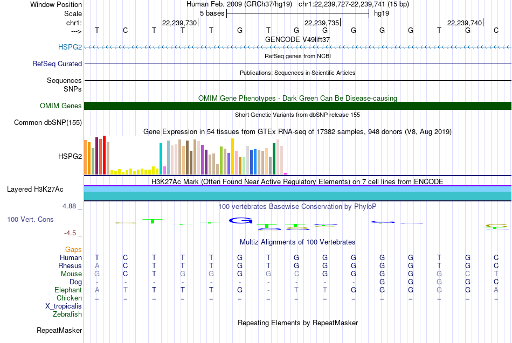The width and height of the screenshot is (512, 343).
Task: Click the RepeatMasker track label
Action: coord(59,330)
